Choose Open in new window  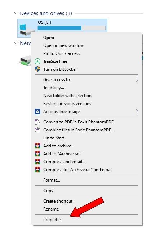click(63, 45)
